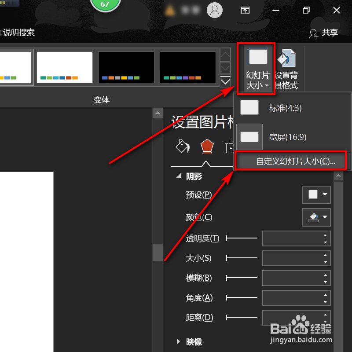Click the 变体 Variants group label

click(x=102, y=100)
